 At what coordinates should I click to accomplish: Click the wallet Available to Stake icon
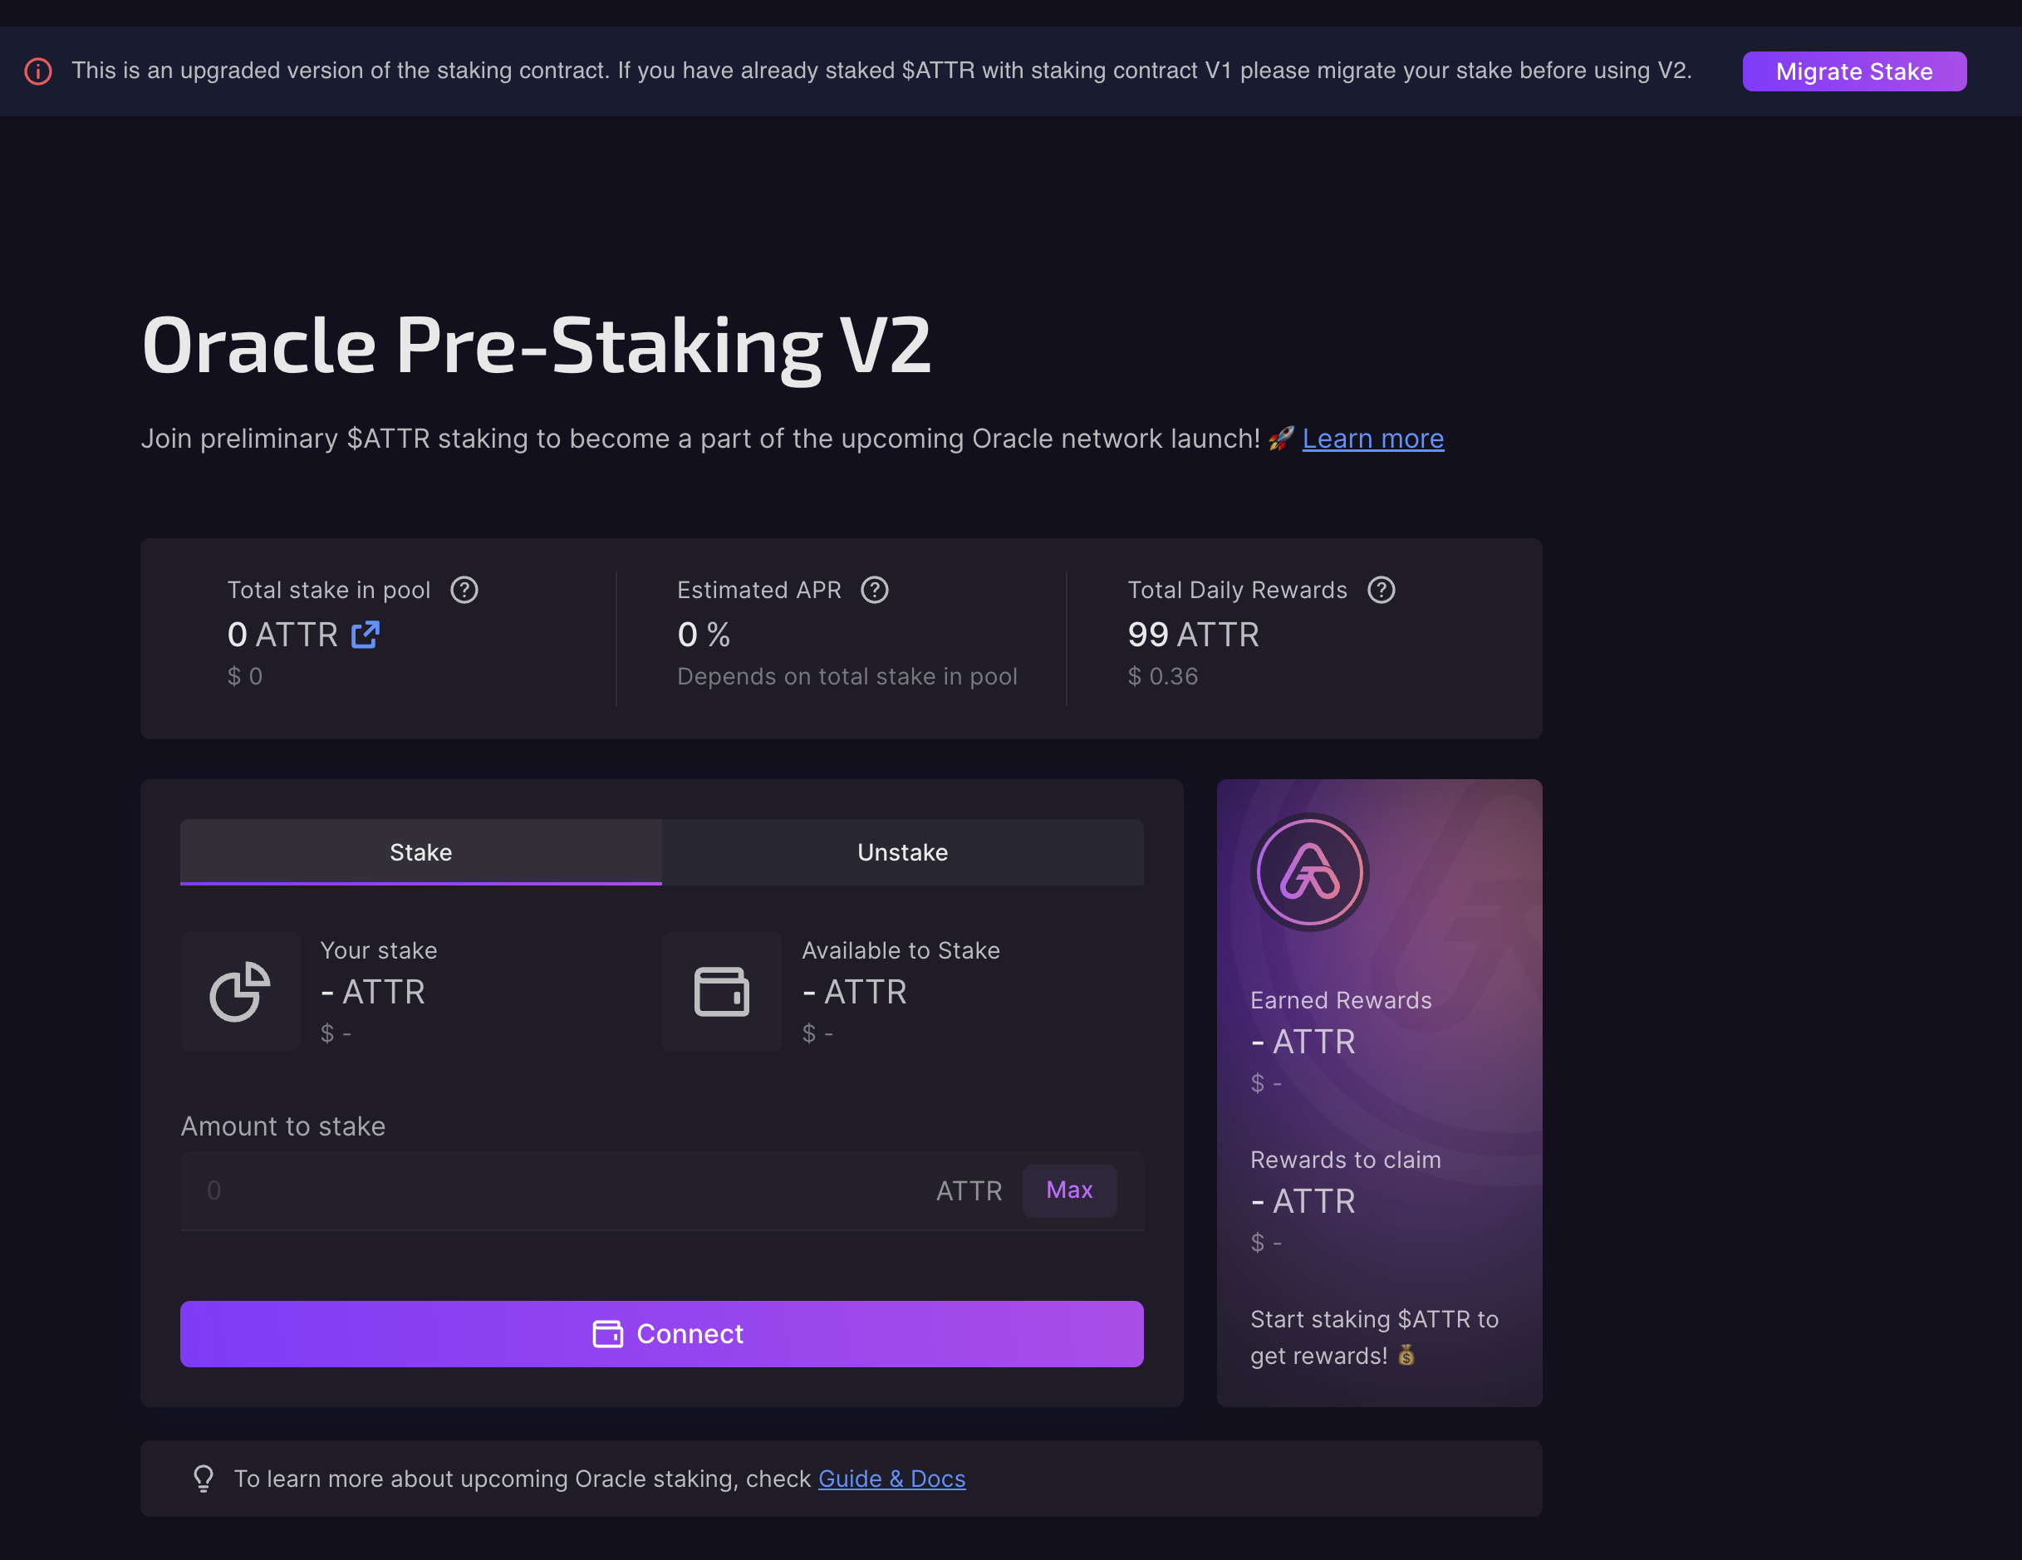click(x=721, y=992)
